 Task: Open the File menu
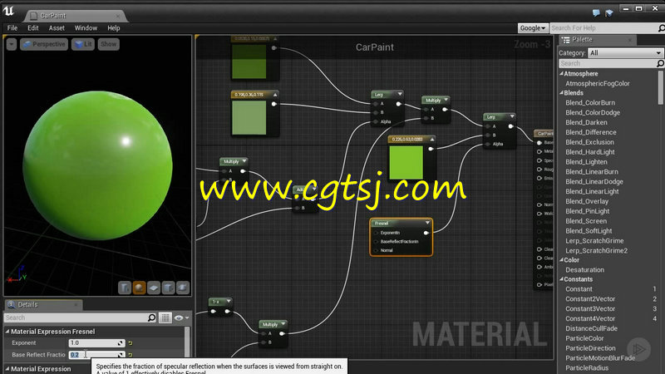pyautogui.click(x=12, y=28)
